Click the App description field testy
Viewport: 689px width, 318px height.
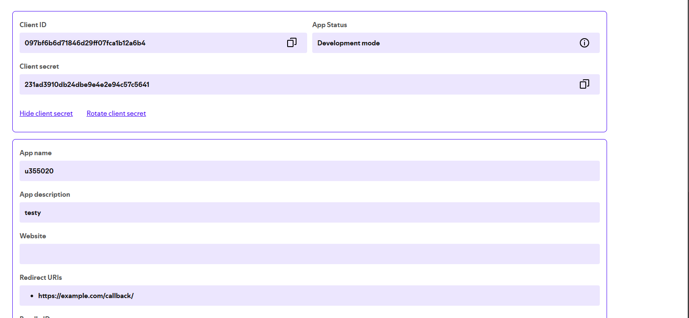(x=33, y=212)
